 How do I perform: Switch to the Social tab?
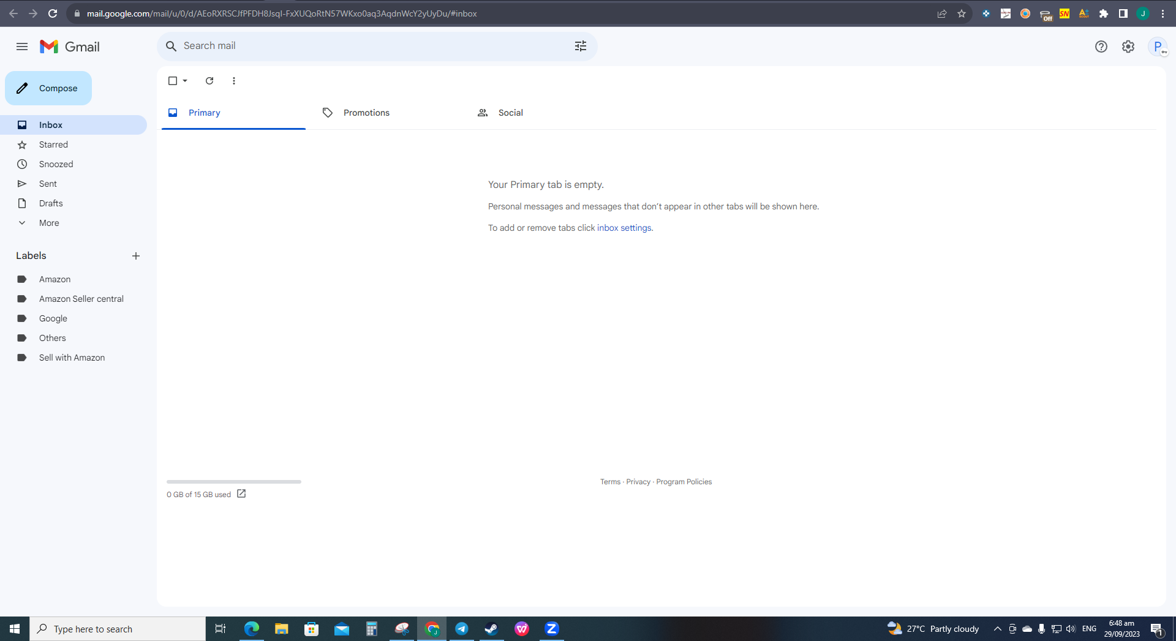pos(543,113)
